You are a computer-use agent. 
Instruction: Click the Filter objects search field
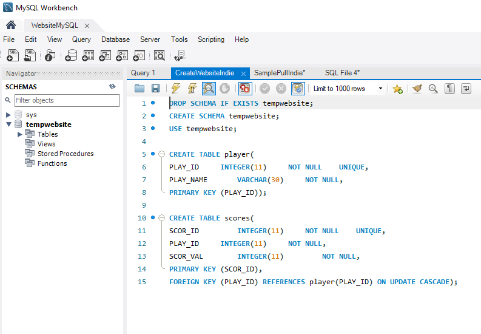[x=67, y=100]
